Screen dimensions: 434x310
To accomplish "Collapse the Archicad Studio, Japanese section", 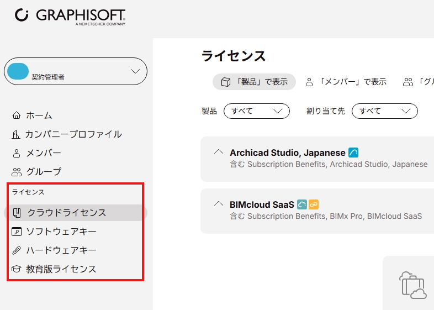I will pyautogui.click(x=219, y=152).
